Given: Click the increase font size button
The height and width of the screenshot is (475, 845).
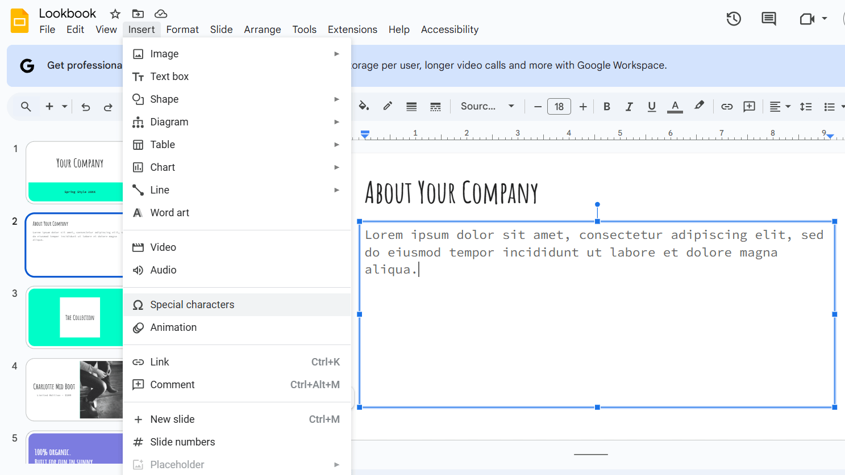Looking at the screenshot, I should click(583, 106).
